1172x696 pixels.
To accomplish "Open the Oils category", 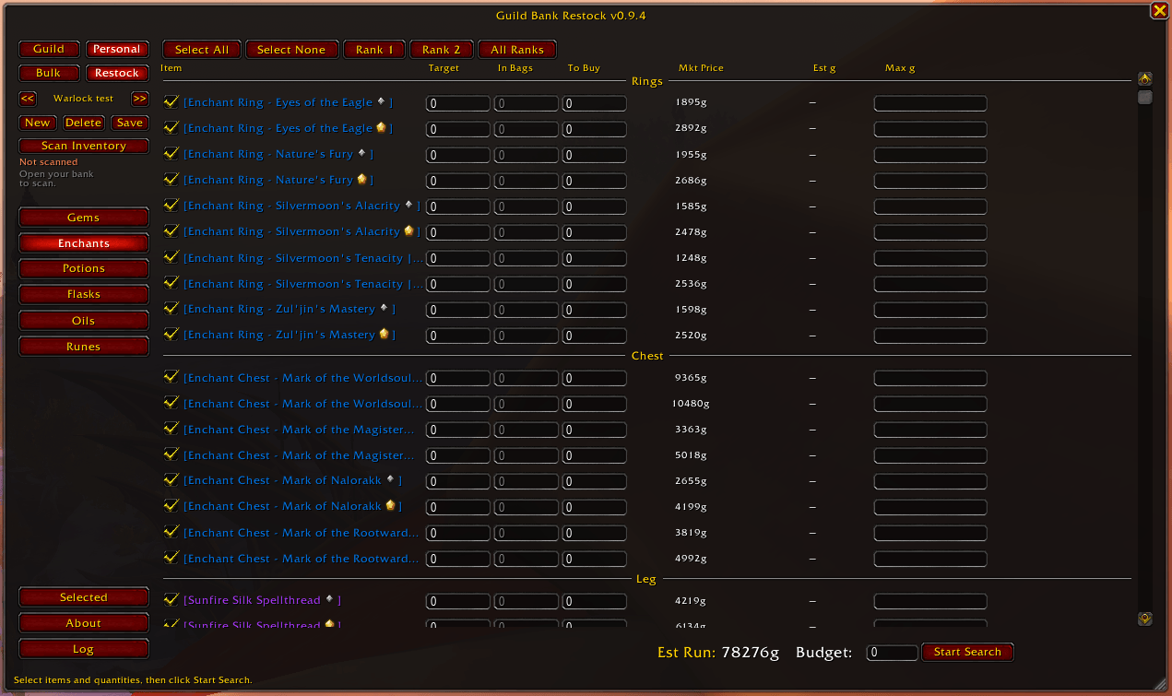I will click(84, 321).
